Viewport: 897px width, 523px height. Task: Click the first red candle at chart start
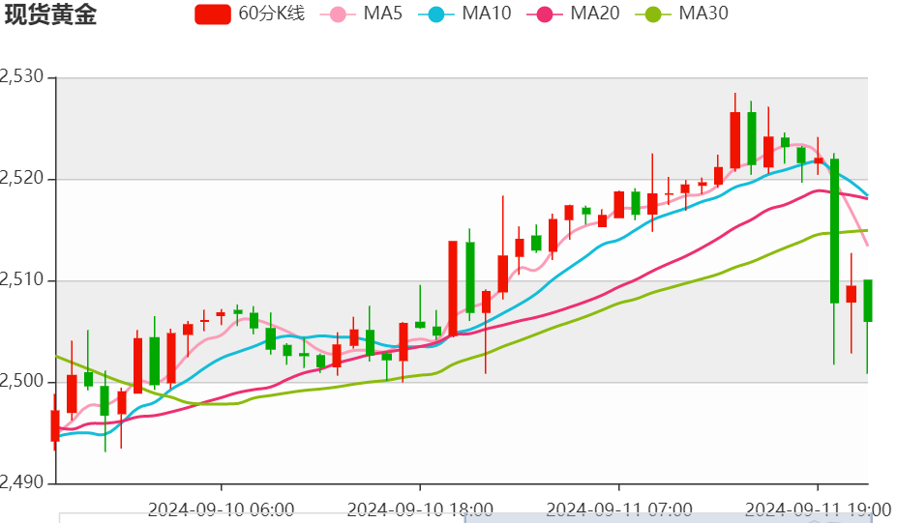tap(55, 425)
